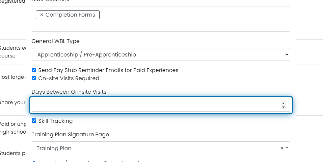Decrease the Days Between On-site Visits value
Screen dimensions: 323x162
(x=283, y=107)
